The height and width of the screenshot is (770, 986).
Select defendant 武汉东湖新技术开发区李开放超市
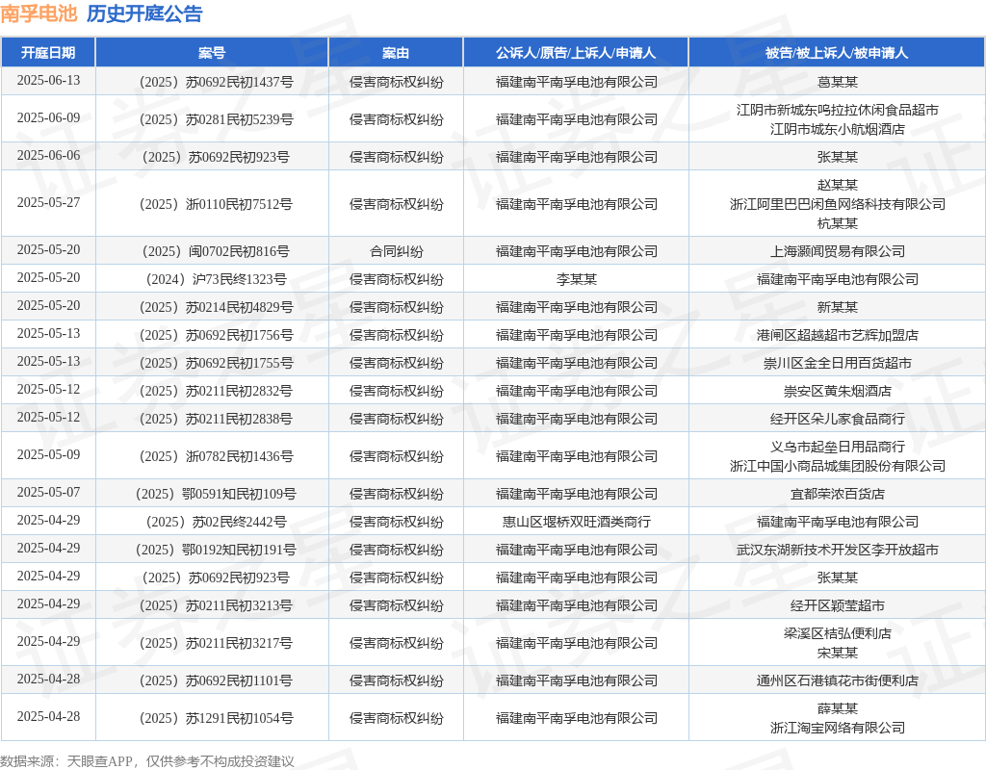(838, 550)
